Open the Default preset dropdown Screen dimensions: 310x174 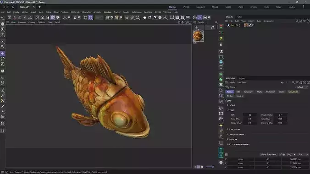(x=302, y=87)
